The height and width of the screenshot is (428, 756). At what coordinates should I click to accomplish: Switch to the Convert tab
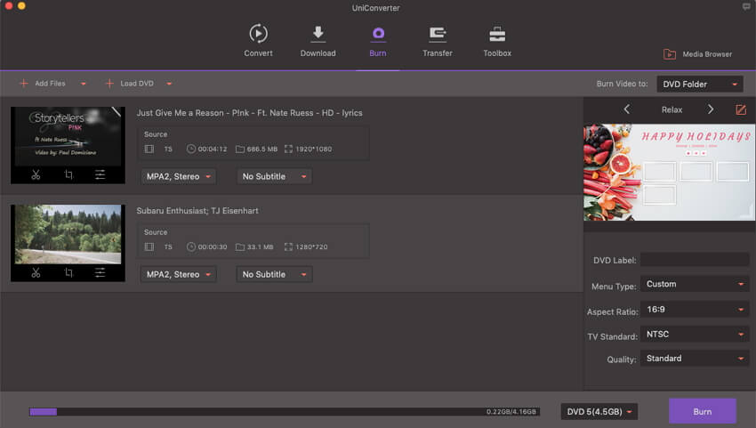[258, 42]
